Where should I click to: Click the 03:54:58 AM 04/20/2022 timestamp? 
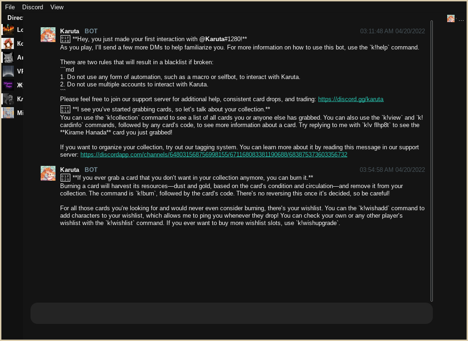(392, 170)
